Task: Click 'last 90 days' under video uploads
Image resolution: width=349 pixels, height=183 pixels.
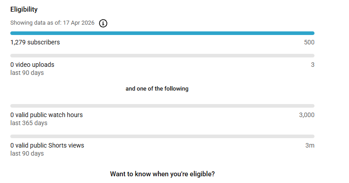Action: pyautogui.click(x=27, y=73)
